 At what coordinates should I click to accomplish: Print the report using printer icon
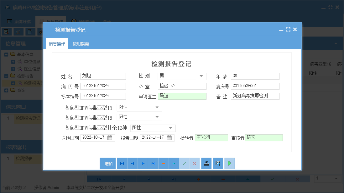[x=206, y=163]
